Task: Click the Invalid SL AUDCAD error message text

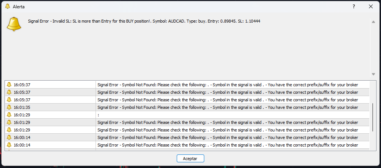Action: coord(144,21)
